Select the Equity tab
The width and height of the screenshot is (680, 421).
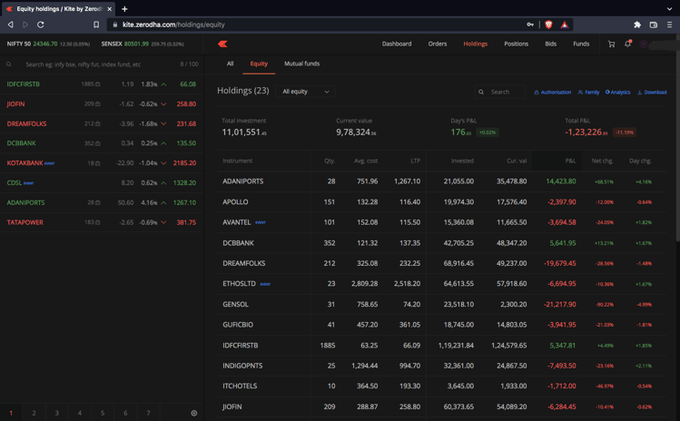pos(259,64)
